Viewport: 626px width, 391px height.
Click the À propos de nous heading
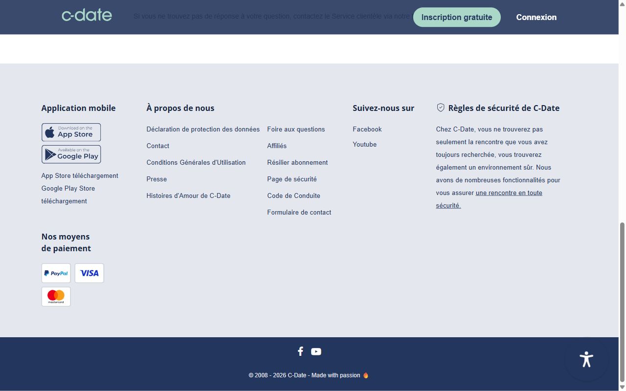180,108
